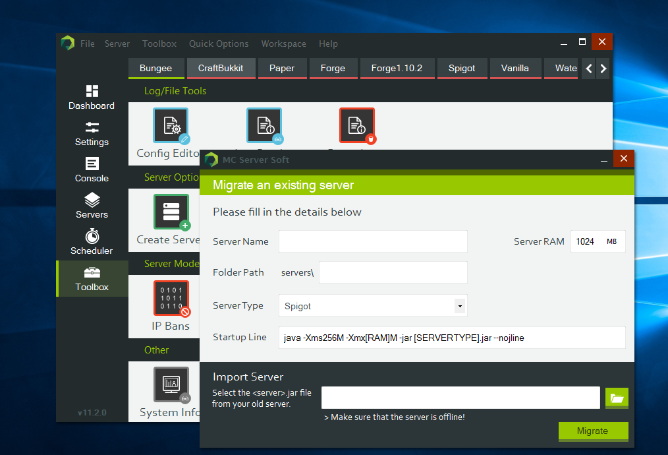Open the Dashboard from the sidebar
Image resolution: width=668 pixels, height=455 pixels.
[x=91, y=97]
